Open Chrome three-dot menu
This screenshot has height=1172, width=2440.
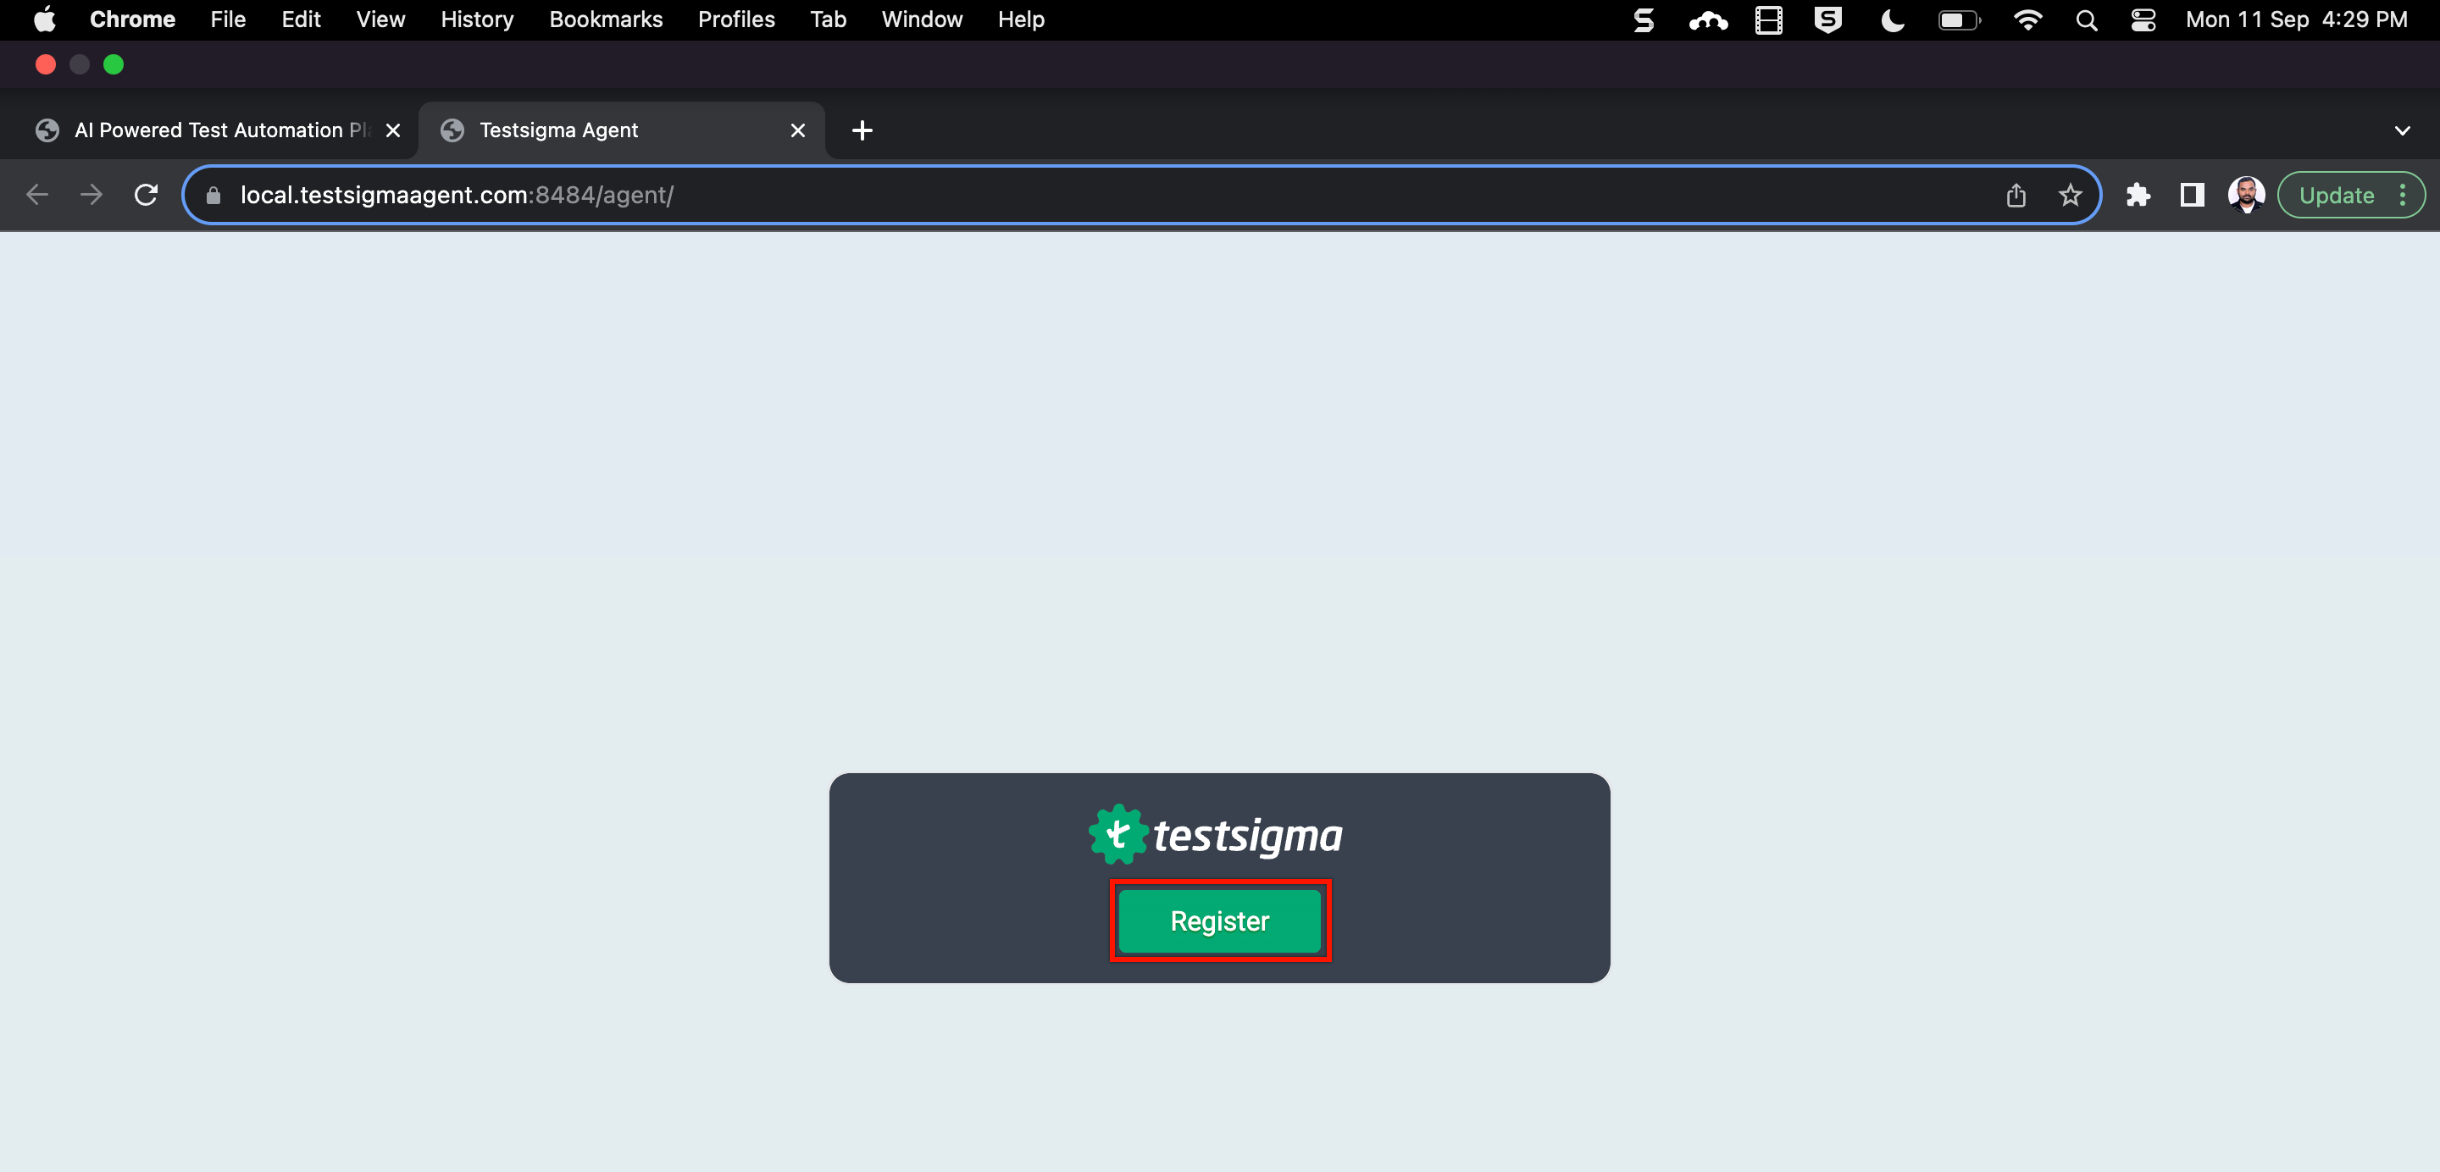pyautogui.click(x=2402, y=195)
